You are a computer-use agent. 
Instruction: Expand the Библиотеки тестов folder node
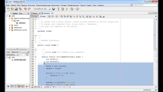point(10,30)
